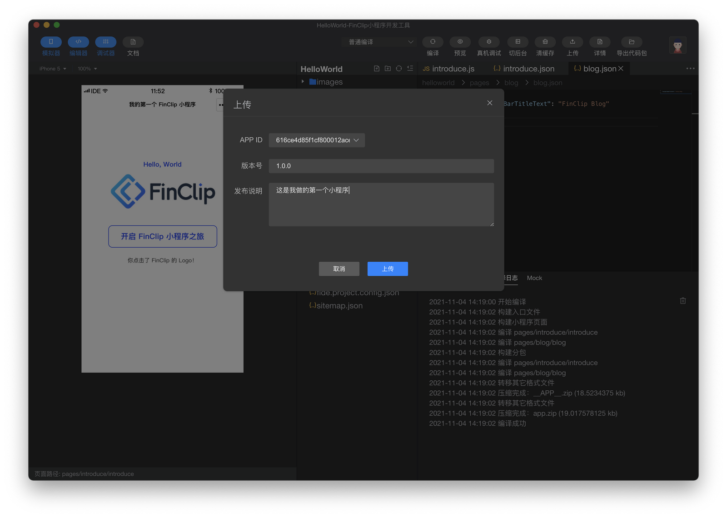Open the 100% zoom level dropdown
727x518 pixels.
pos(87,69)
